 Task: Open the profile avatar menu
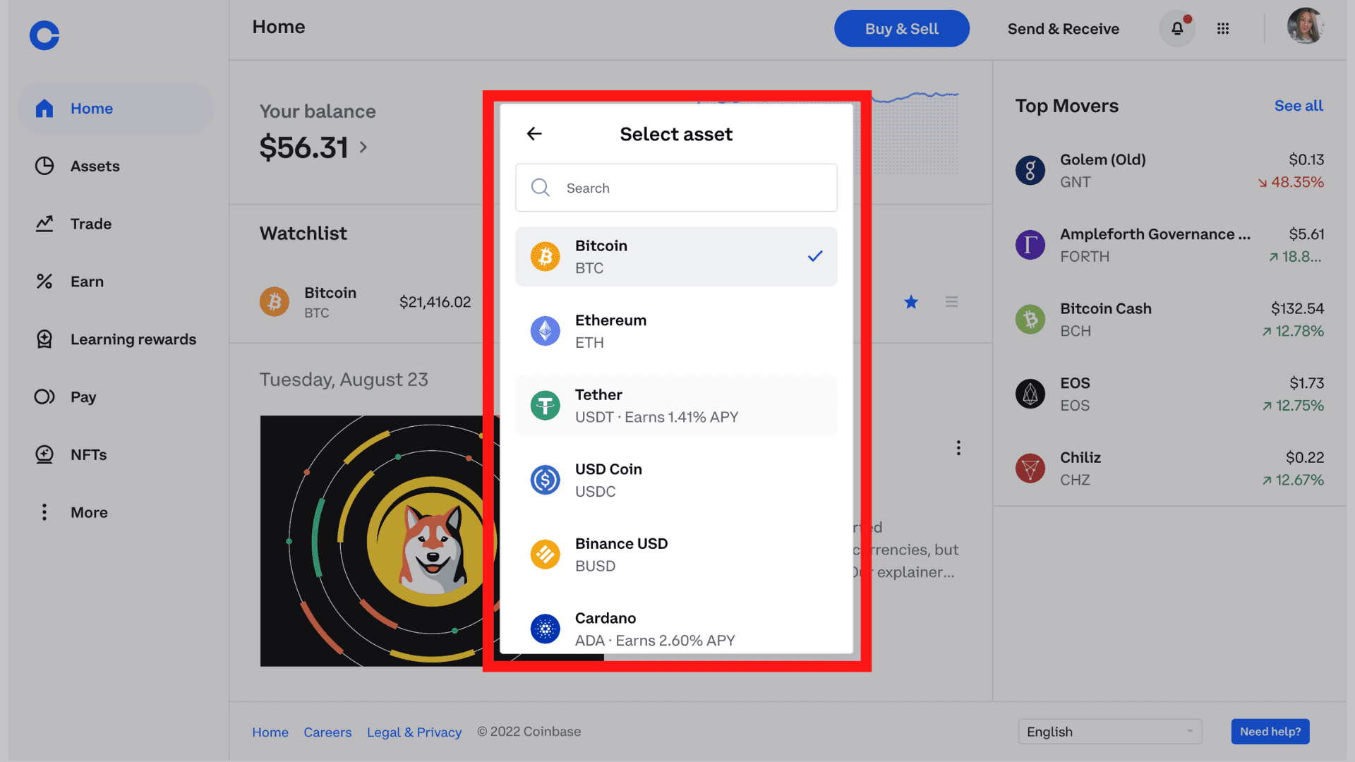1305,27
